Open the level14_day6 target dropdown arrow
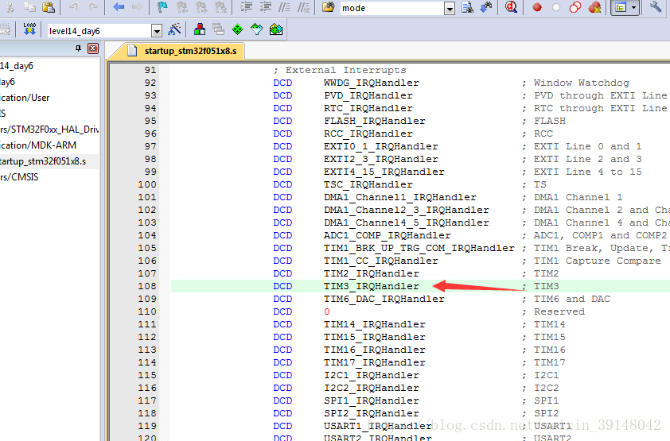 coord(157,31)
